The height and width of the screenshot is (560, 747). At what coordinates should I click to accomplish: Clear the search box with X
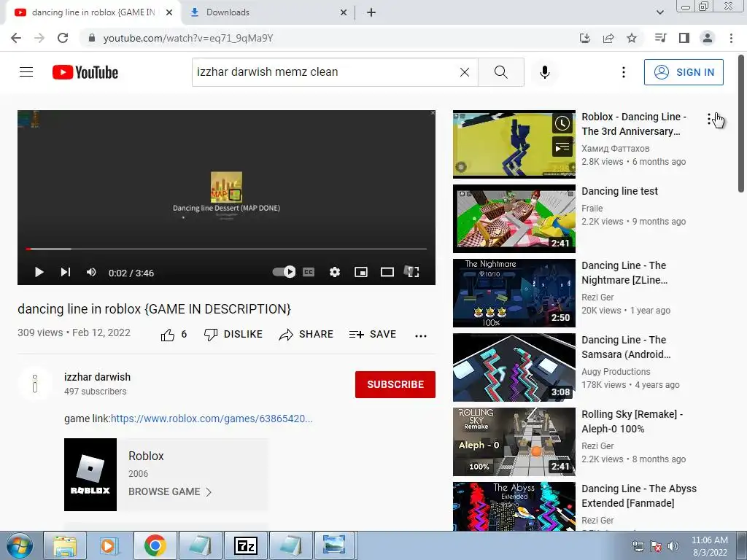(465, 72)
